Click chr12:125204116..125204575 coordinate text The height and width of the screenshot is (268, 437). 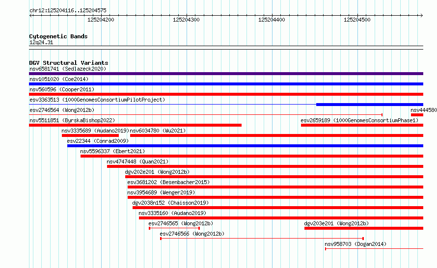(x=68, y=10)
